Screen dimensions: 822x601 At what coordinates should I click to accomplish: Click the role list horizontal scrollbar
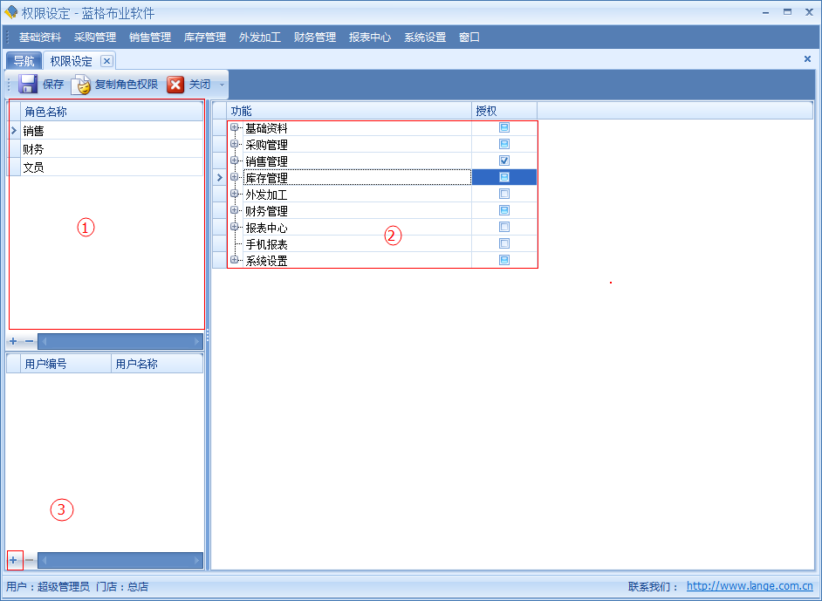point(120,341)
